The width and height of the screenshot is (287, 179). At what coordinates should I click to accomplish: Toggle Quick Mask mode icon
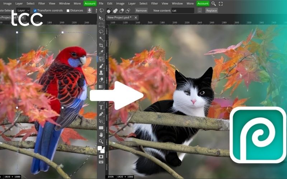coord(101,157)
